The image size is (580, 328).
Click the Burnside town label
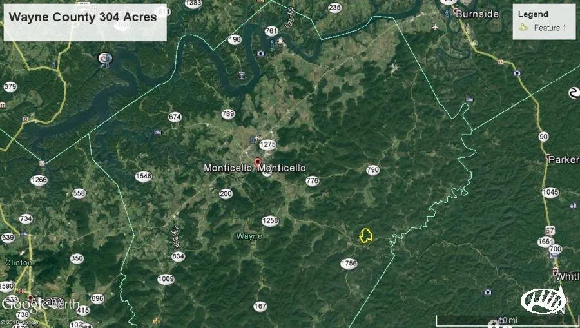click(477, 14)
